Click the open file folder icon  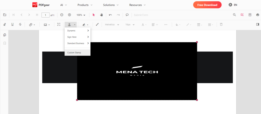[5, 15]
